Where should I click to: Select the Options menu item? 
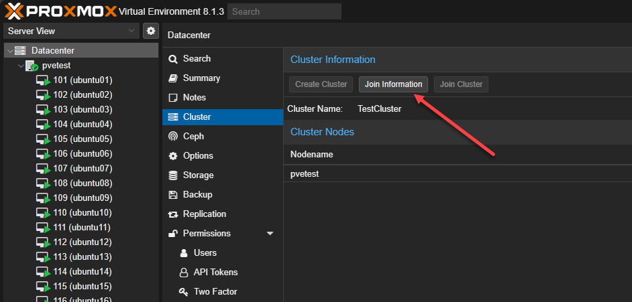[198, 156]
